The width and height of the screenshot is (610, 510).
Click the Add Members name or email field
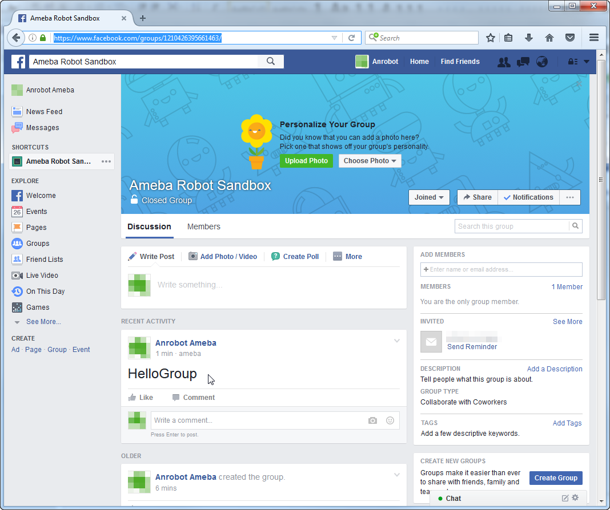click(x=501, y=269)
